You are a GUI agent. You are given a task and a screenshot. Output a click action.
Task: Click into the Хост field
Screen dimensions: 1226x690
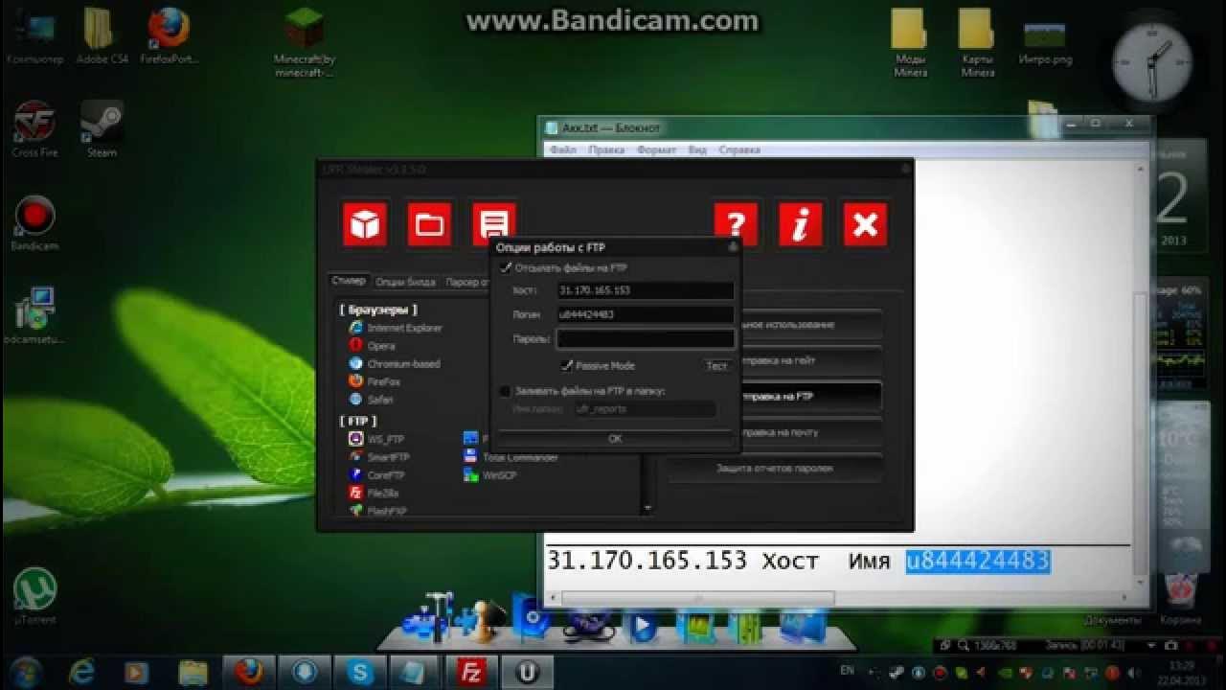(646, 289)
